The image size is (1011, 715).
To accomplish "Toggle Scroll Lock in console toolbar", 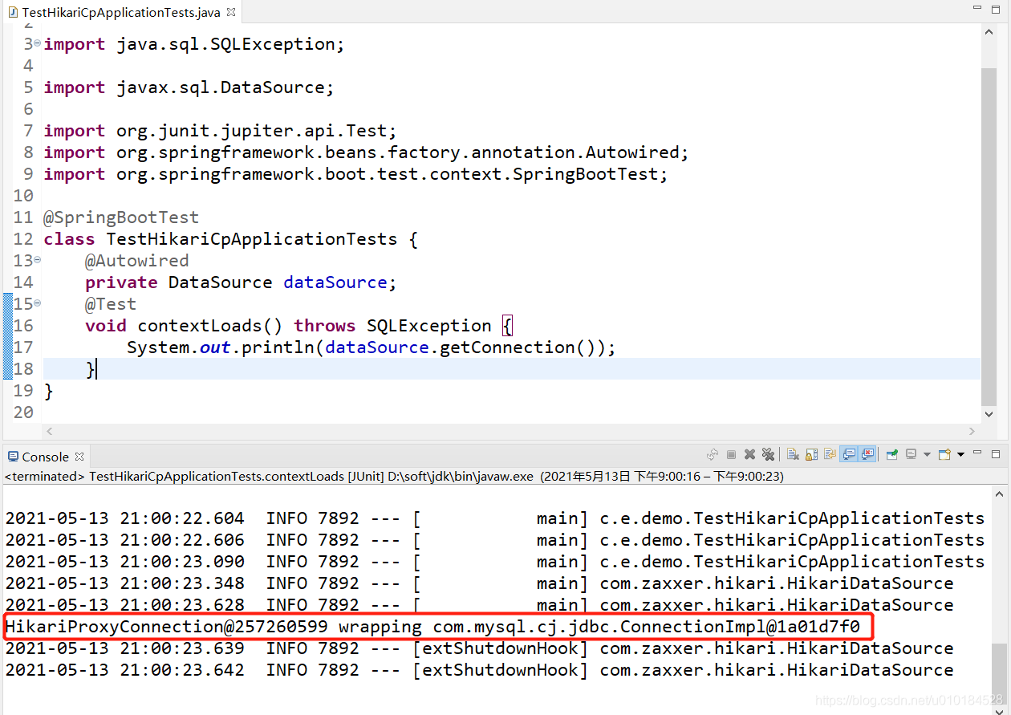I will coord(811,454).
